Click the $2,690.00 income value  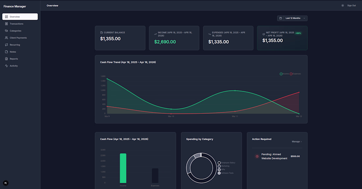coord(165,42)
